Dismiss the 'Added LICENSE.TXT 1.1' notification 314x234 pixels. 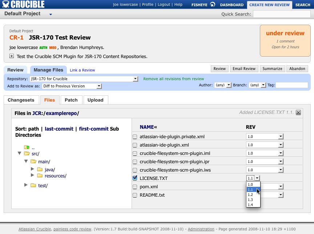298,112
